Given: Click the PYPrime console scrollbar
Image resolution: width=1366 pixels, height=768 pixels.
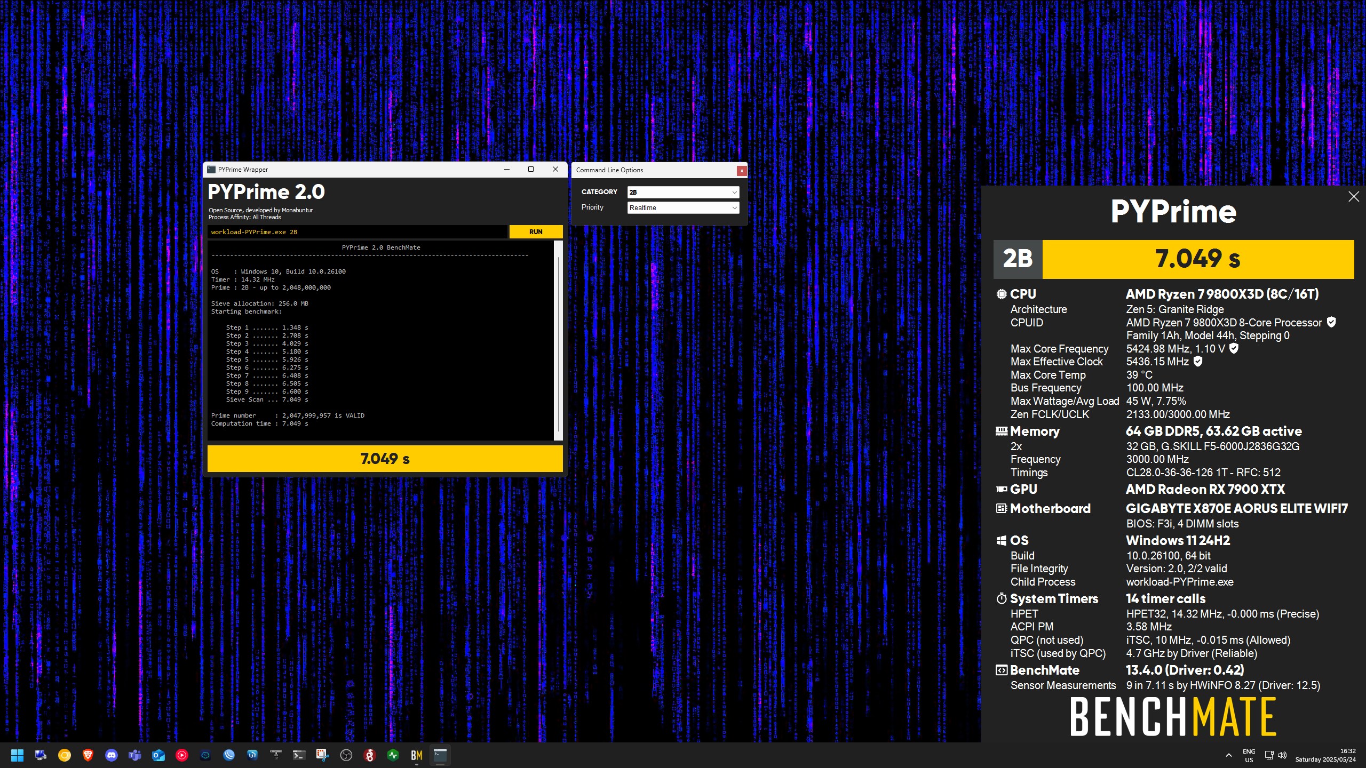Looking at the screenshot, I should pos(558,340).
